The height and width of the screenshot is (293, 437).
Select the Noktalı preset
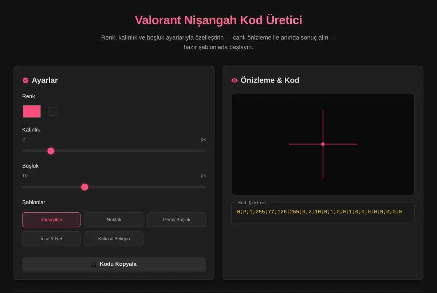[x=114, y=220]
